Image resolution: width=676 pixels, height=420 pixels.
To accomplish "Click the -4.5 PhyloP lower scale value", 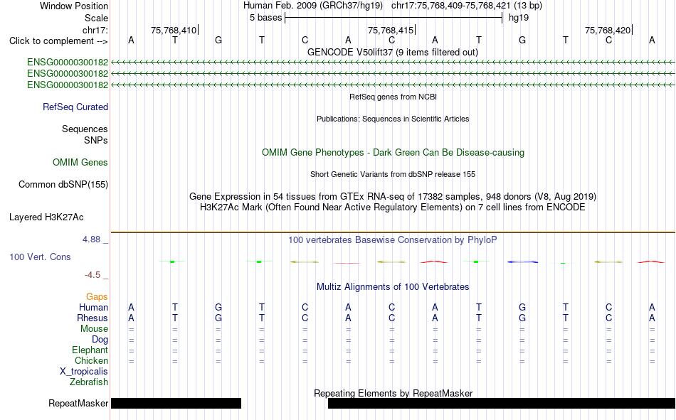I will [x=93, y=275].
